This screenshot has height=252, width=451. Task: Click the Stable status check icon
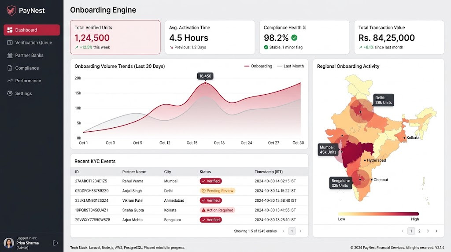pos(266,47)
